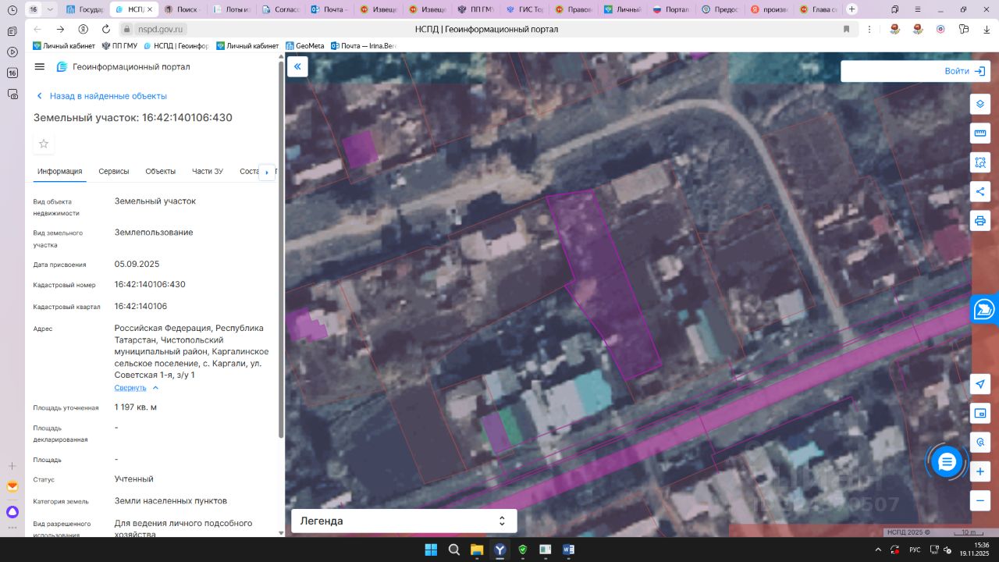Center map on my location
The height and width of the screenshot is (562, 999).
click(x=980, y=384)
